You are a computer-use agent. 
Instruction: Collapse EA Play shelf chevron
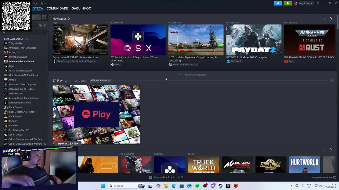point(332,80)
